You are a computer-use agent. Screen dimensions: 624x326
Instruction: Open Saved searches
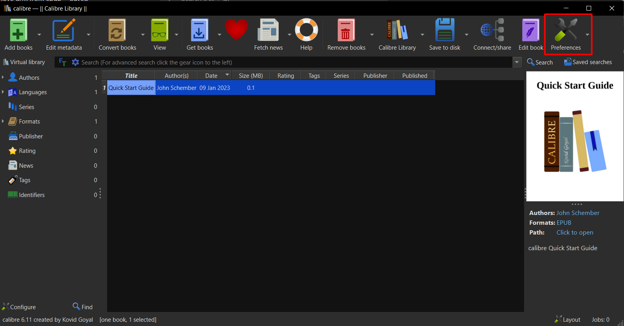[x=588, y=62]
